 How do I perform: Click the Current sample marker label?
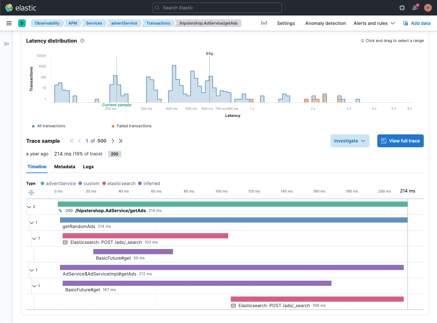click(x=117, y=105)
